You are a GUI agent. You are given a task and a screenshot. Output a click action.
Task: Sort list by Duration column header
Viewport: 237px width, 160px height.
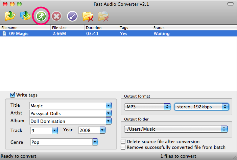(x=101, y=28)
